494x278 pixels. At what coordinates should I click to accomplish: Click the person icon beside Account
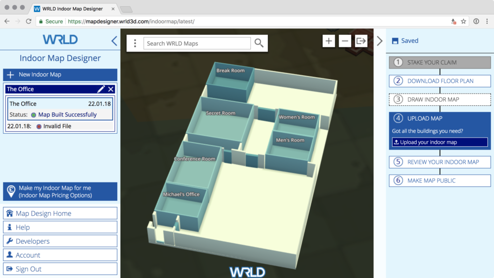[10, 254]
